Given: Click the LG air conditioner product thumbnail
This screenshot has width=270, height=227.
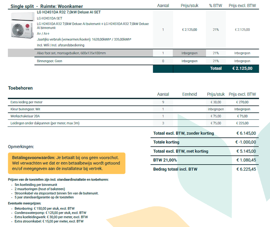Looking at the screenshot, I should point(23,26).
